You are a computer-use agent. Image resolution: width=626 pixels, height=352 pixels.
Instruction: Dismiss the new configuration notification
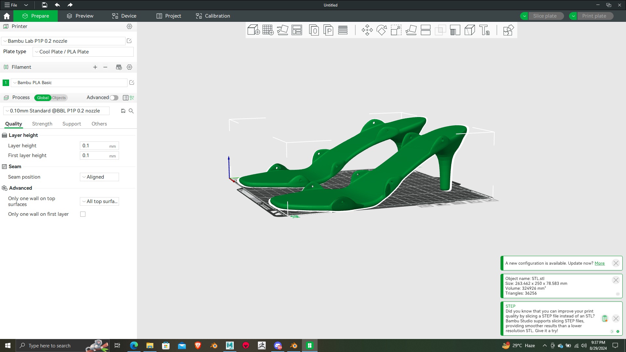click(x=616, y=263)
